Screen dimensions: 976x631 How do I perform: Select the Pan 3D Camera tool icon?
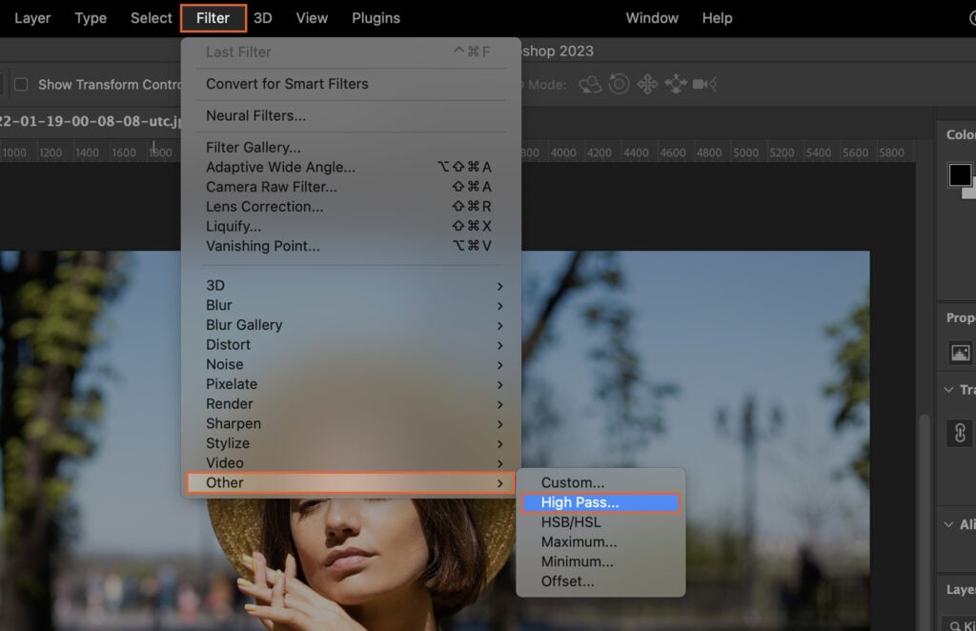tap(645, 85)
